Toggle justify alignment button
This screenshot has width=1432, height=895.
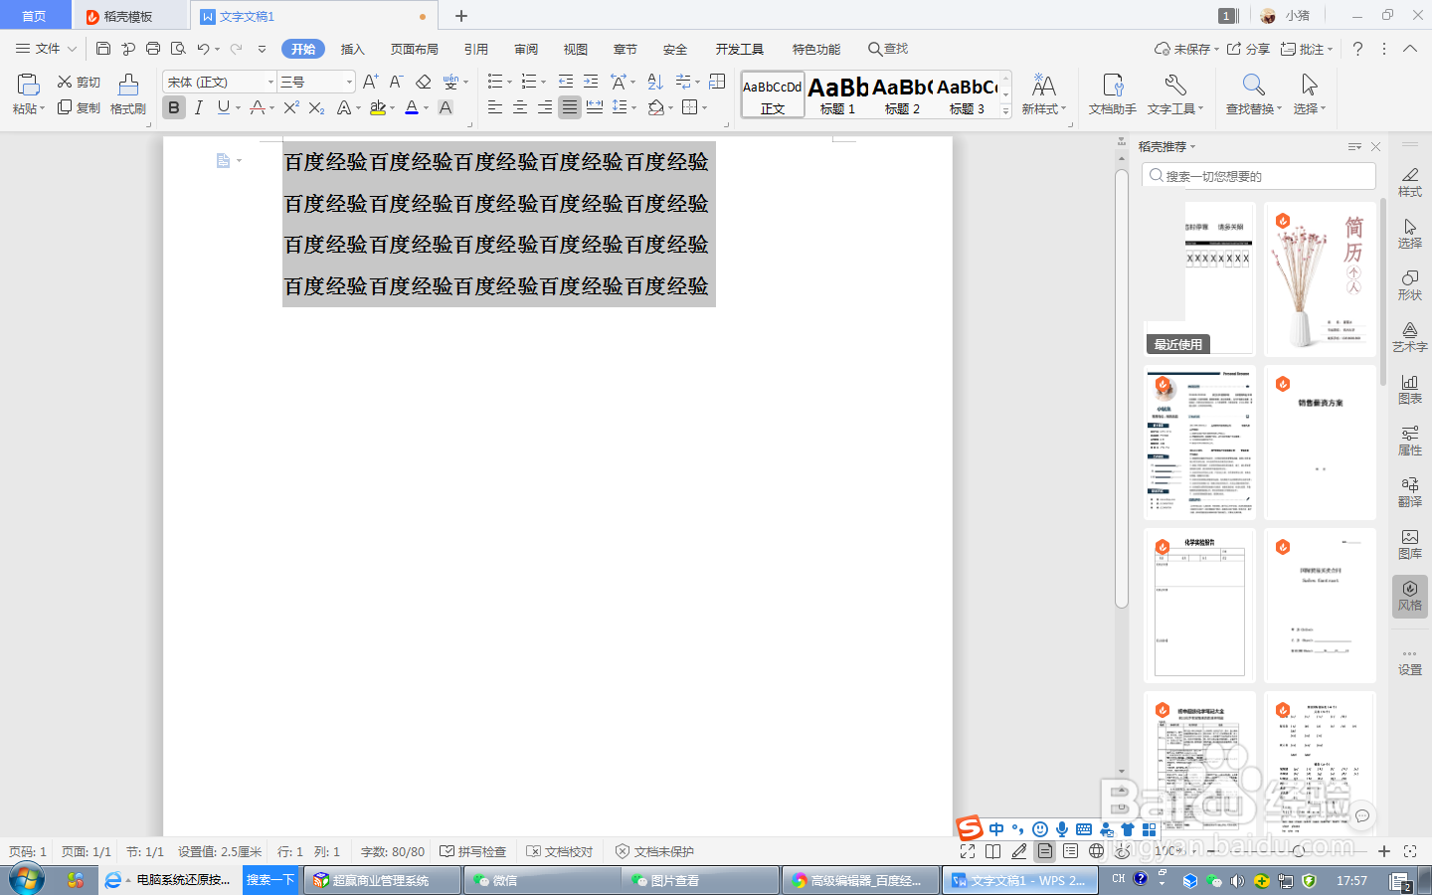click(569, 107)
